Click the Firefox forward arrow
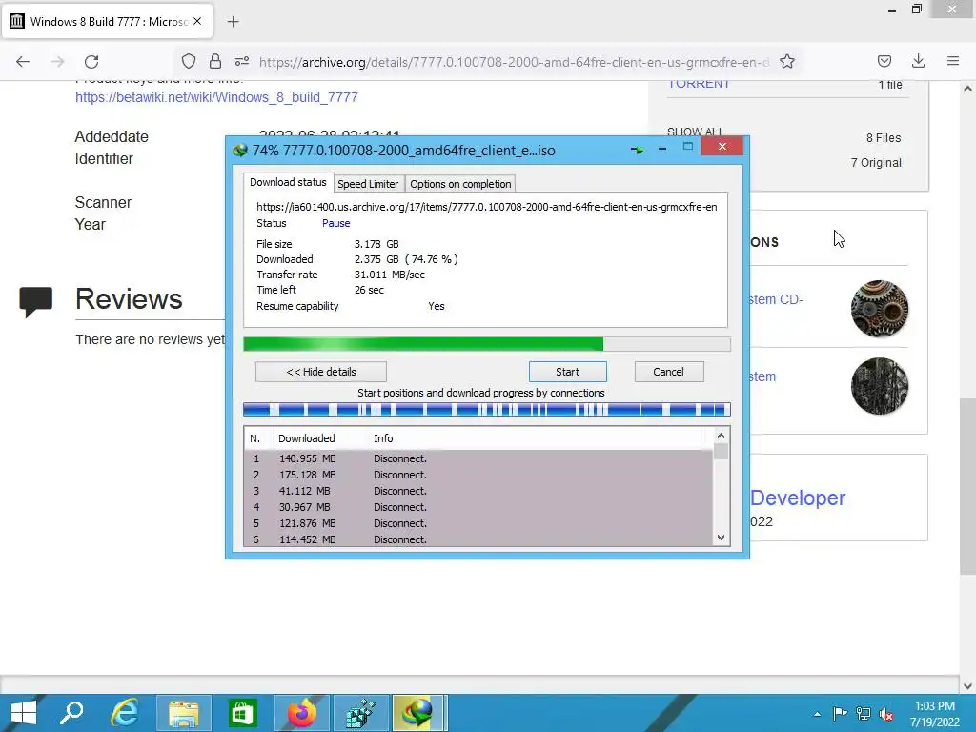This screenshot has height=732, width=976. click(57, 61)
